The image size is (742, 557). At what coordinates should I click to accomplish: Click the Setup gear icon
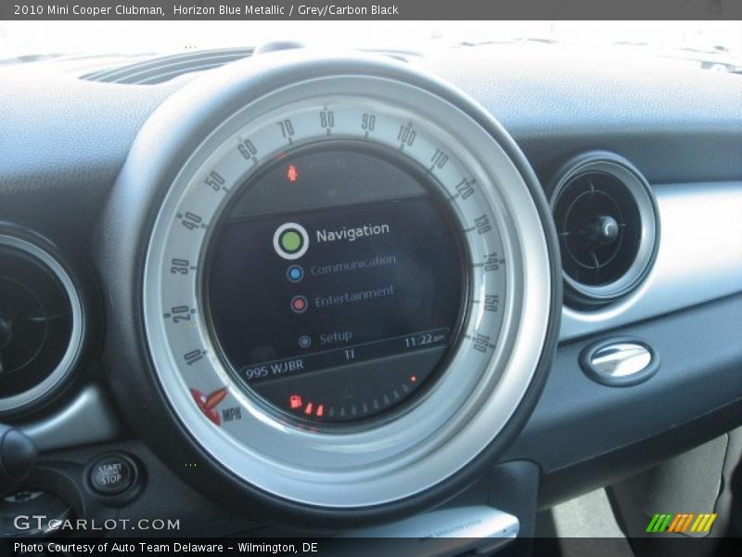305,341
